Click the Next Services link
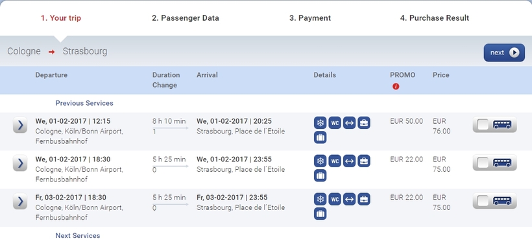Image resolution: width=532 pixels, height=245 pixels. pos(78,235)
